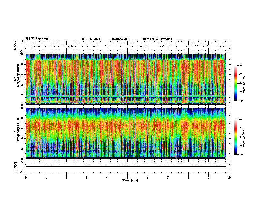
Task: Click the time axis tick label "3"
Action: (x=87, y=178)
